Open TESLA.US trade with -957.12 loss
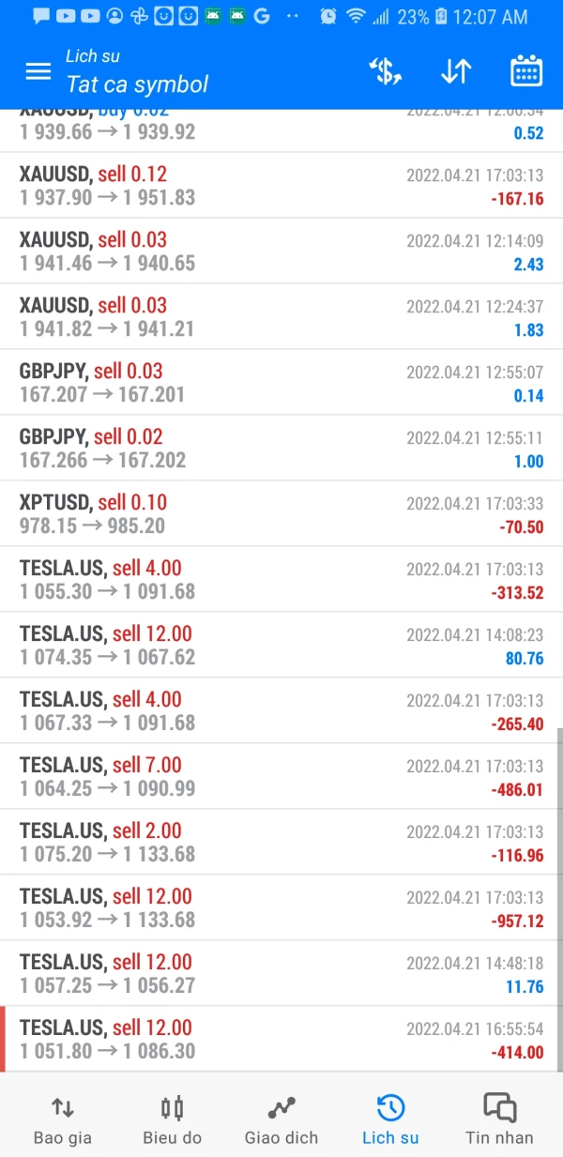The height and width of the screenshot is (1157, 563). (x=281, y=908)
